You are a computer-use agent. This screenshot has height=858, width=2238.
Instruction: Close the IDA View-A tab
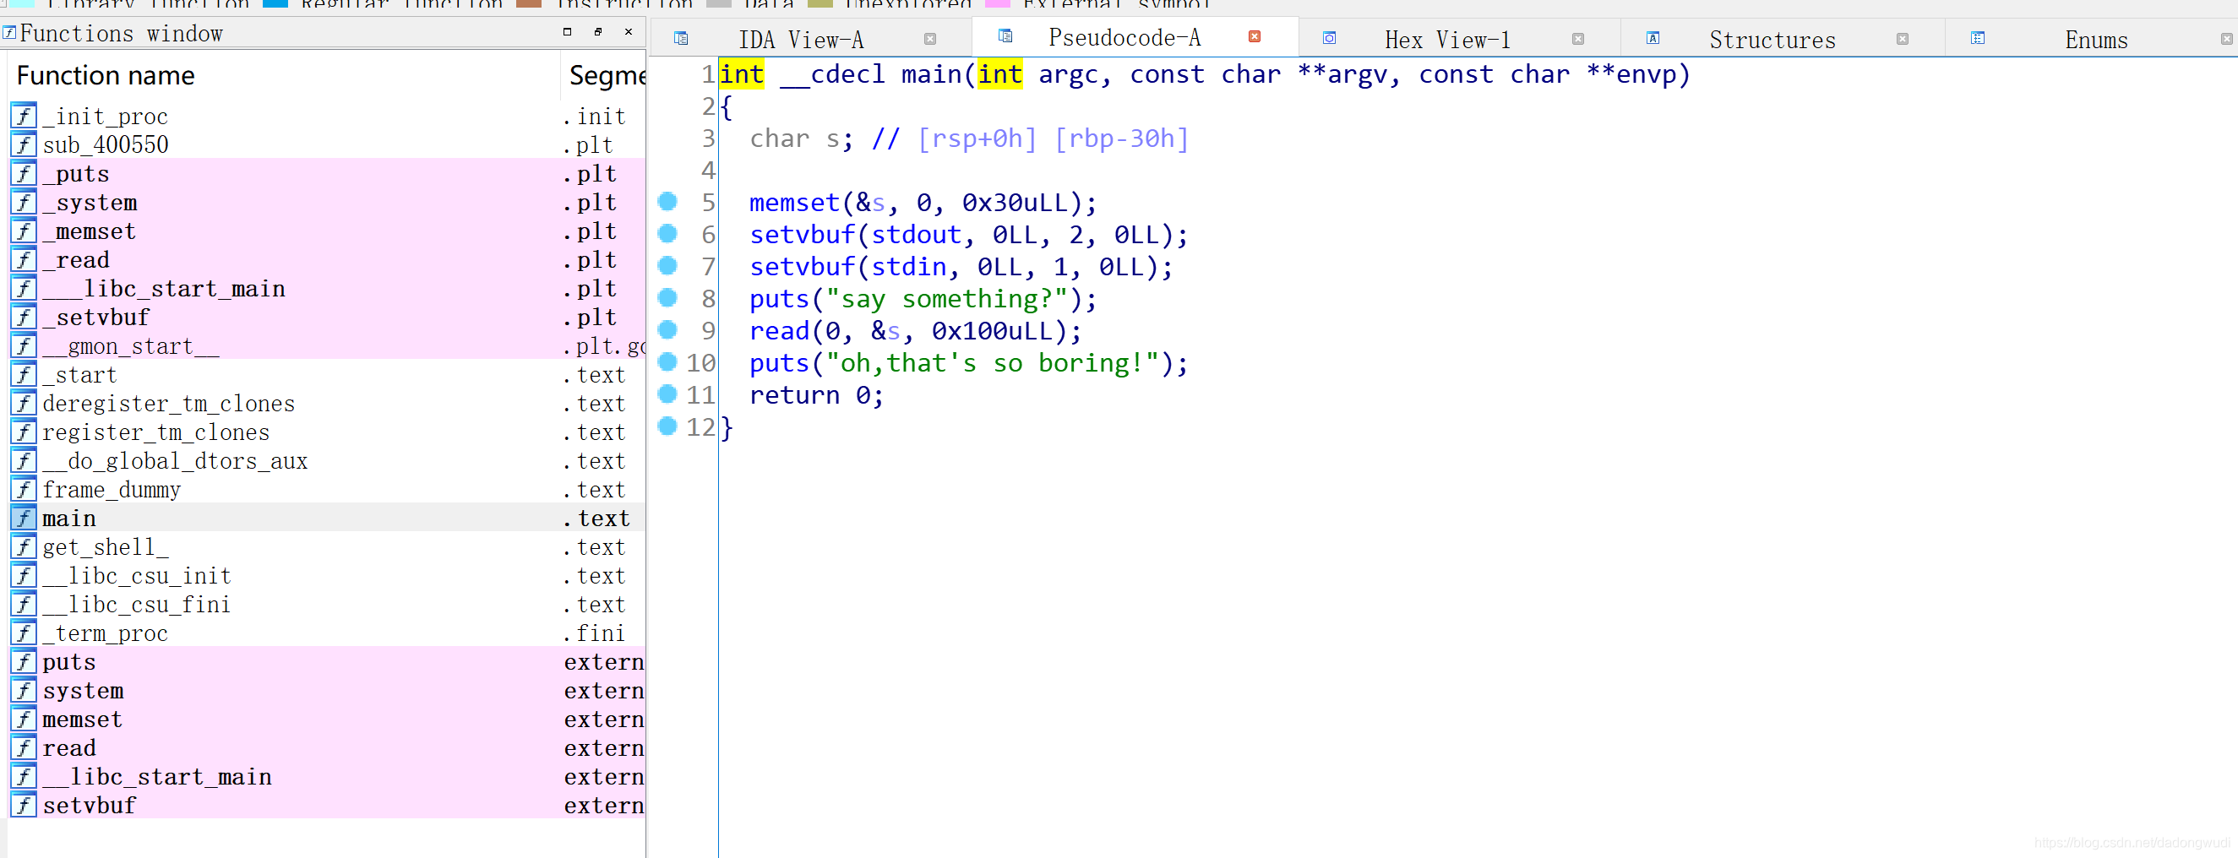click(x=929, y=39)
